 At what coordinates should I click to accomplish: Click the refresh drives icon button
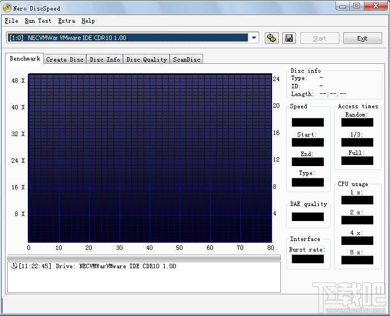271,38
